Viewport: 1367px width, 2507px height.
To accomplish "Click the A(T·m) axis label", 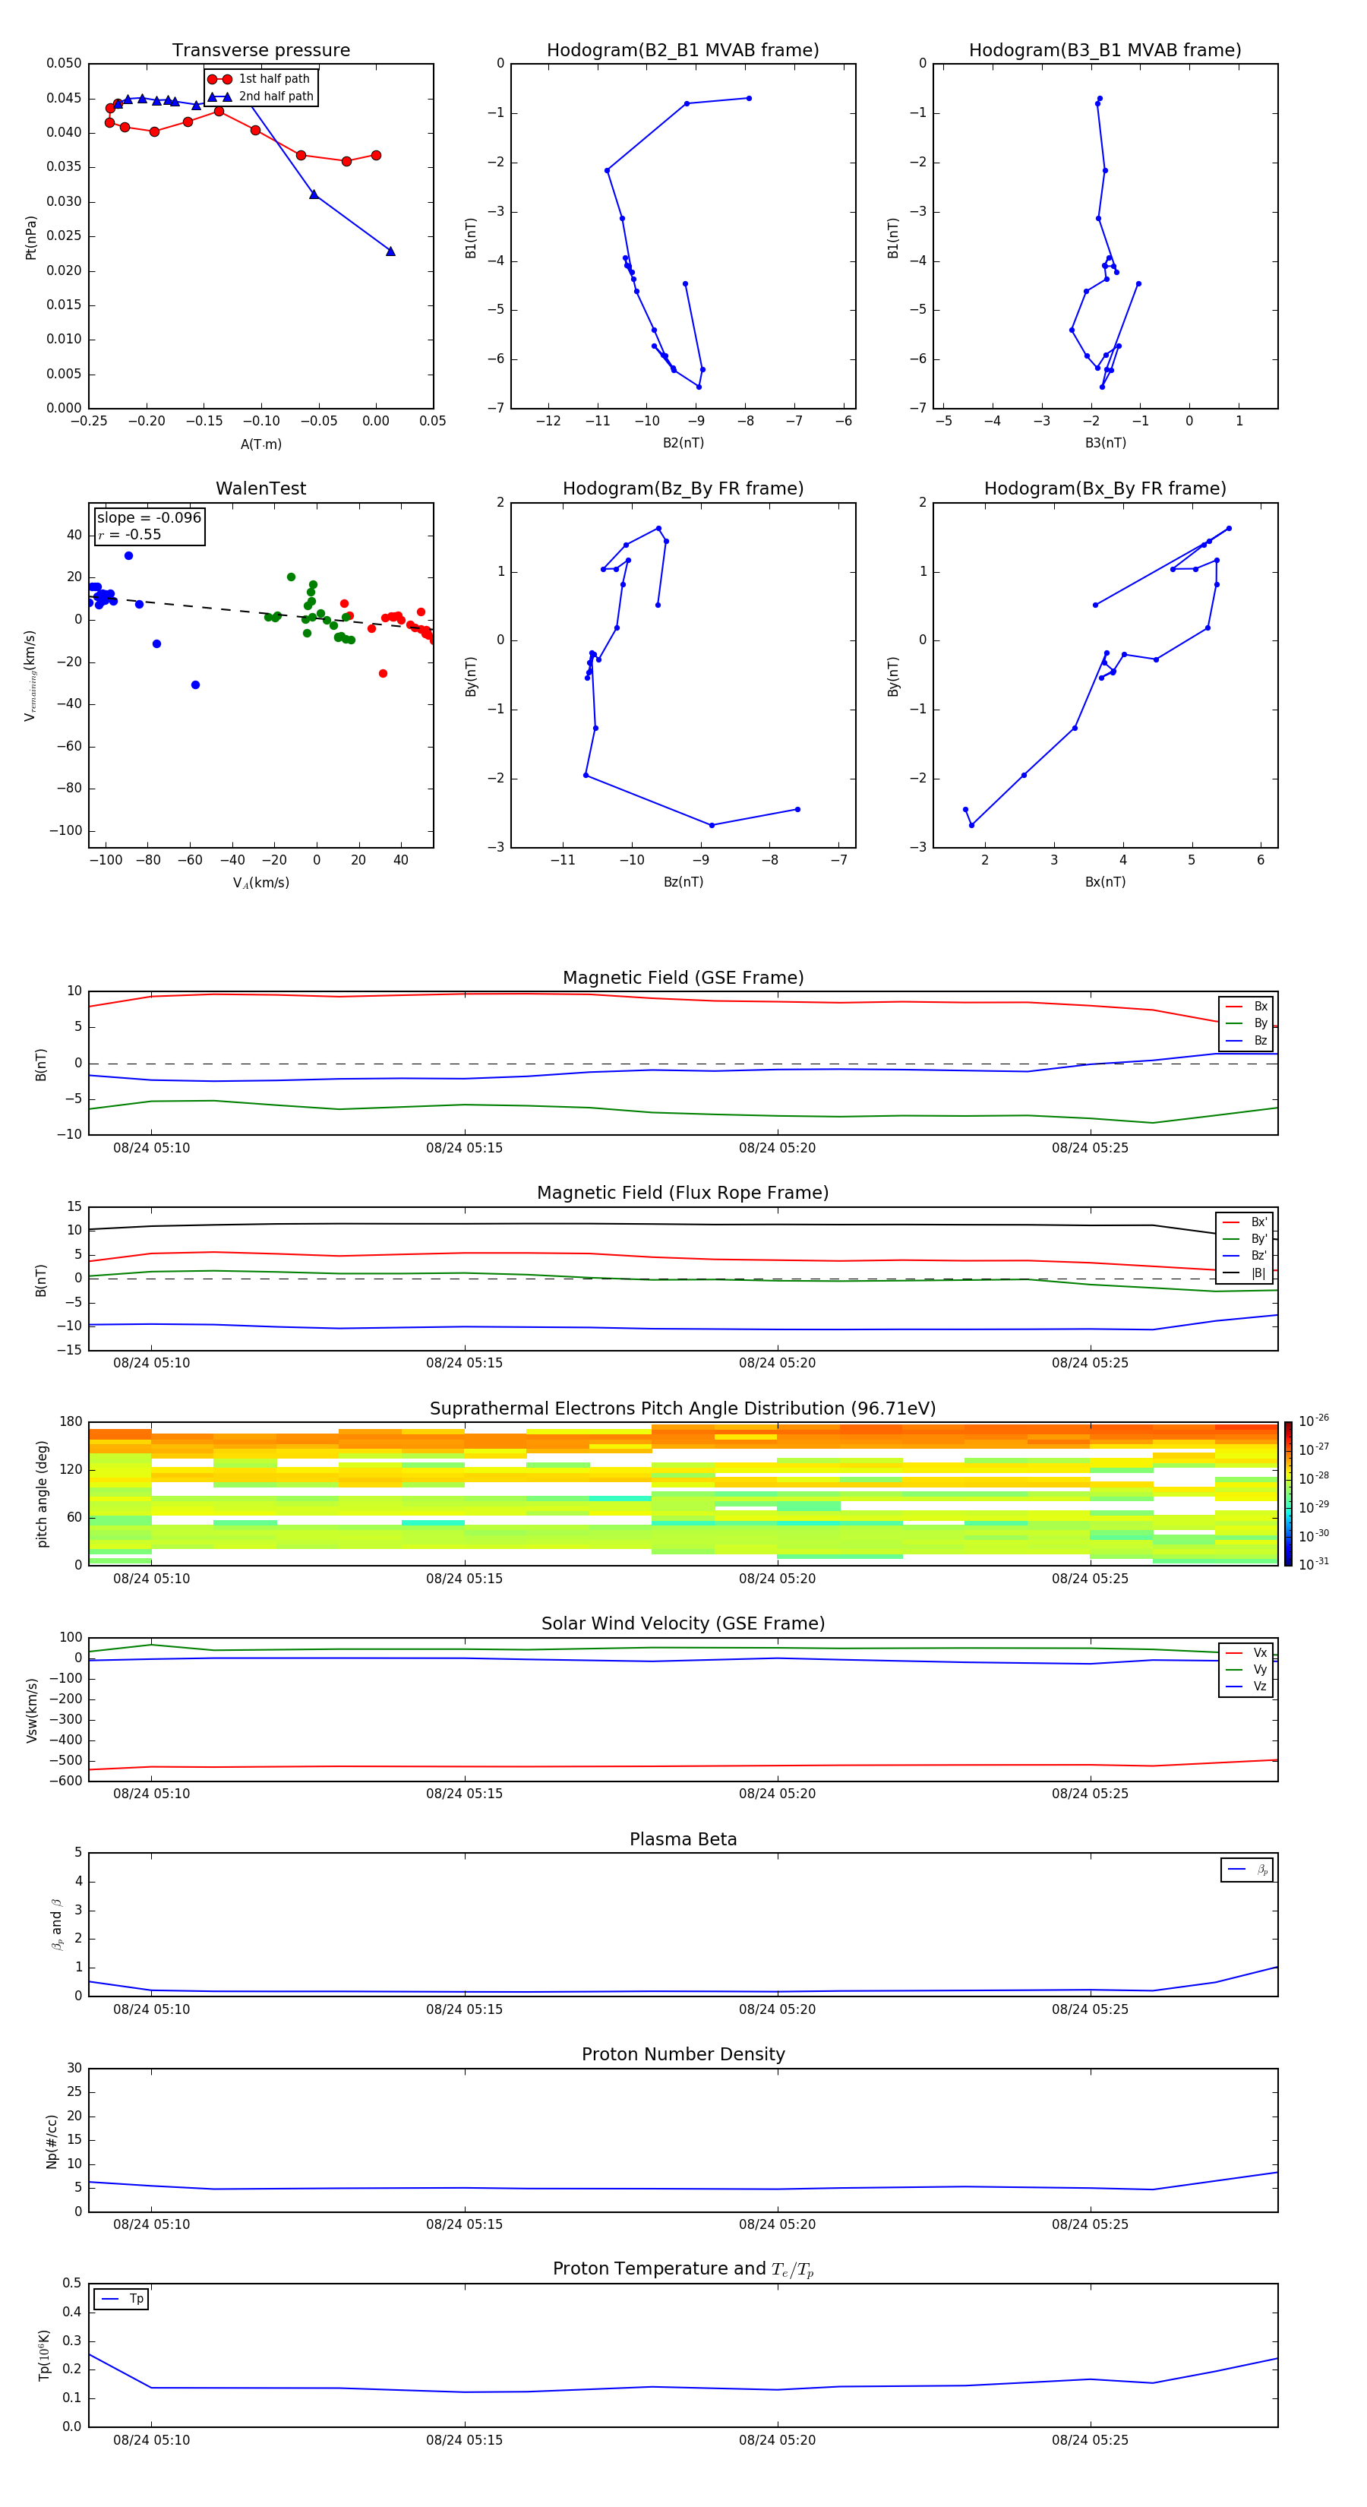I will point(260,444).
